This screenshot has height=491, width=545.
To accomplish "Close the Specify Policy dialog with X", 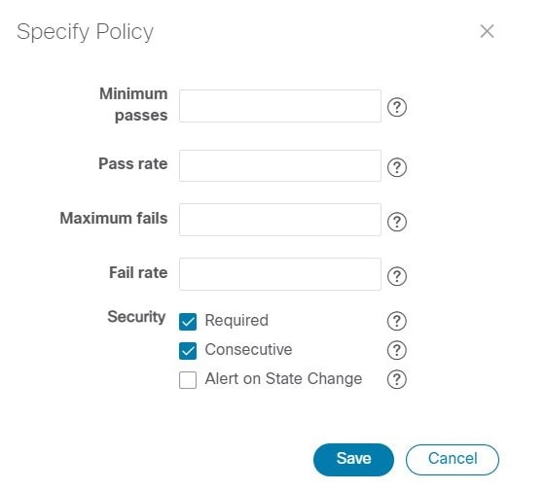I will pos(487,31).
